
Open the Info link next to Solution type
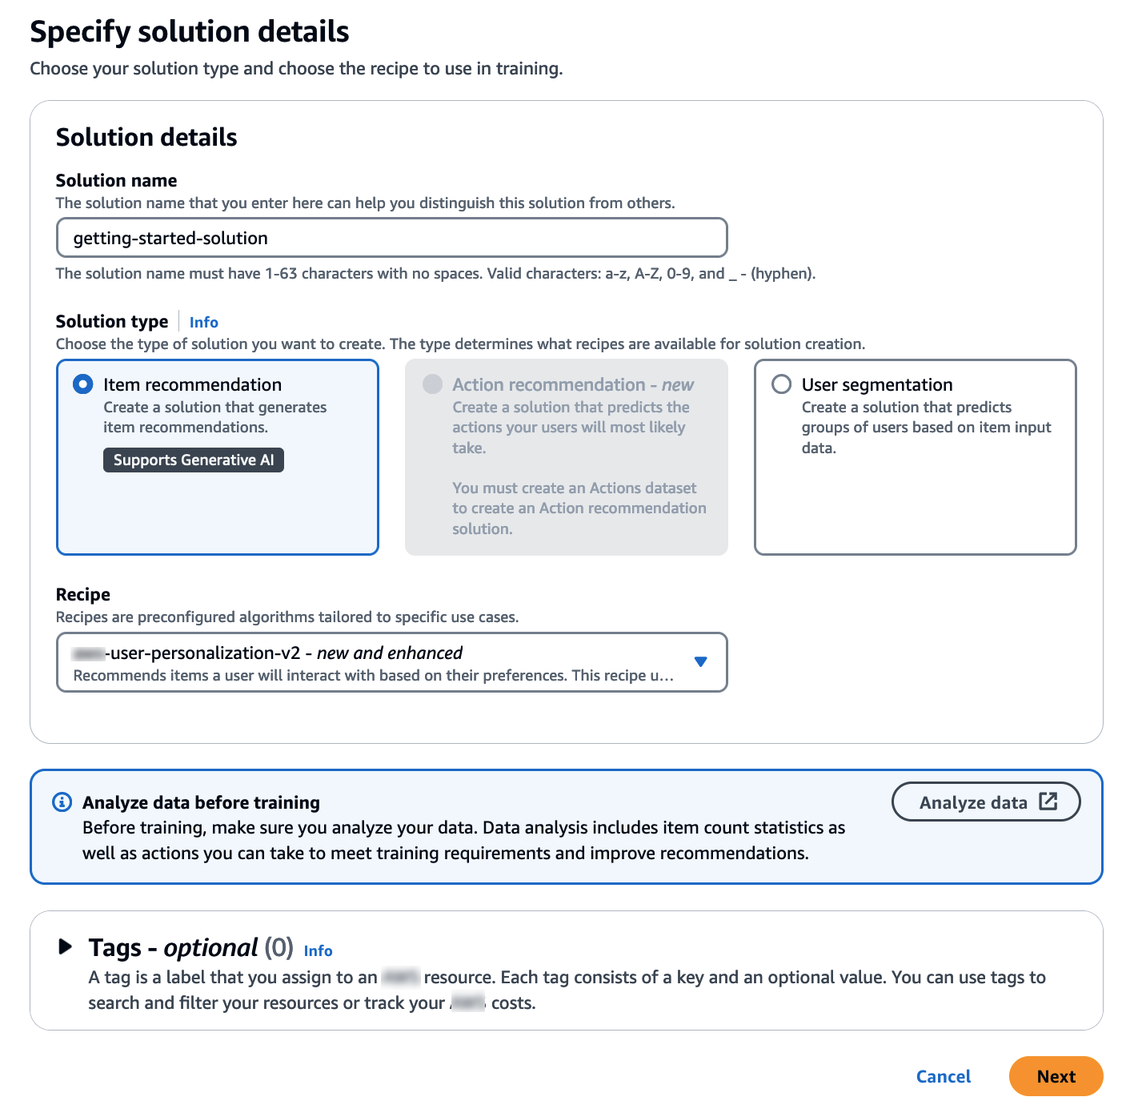(x=202, y=321)
